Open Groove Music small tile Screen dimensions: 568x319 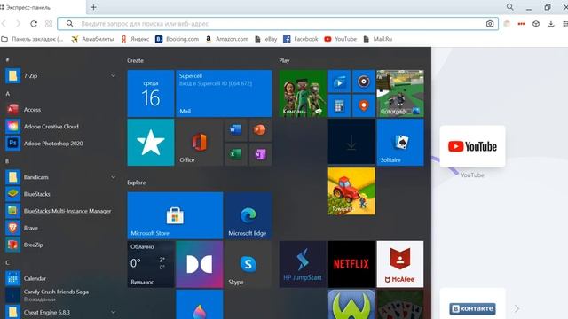click(x=364, y=82)
